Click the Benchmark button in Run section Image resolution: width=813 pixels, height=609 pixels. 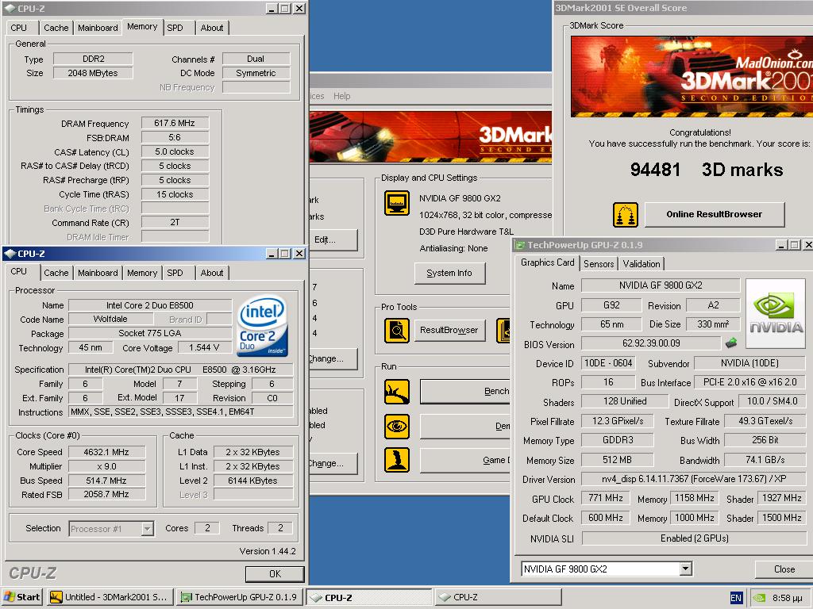pyautogui.click(x=465, y=392)
